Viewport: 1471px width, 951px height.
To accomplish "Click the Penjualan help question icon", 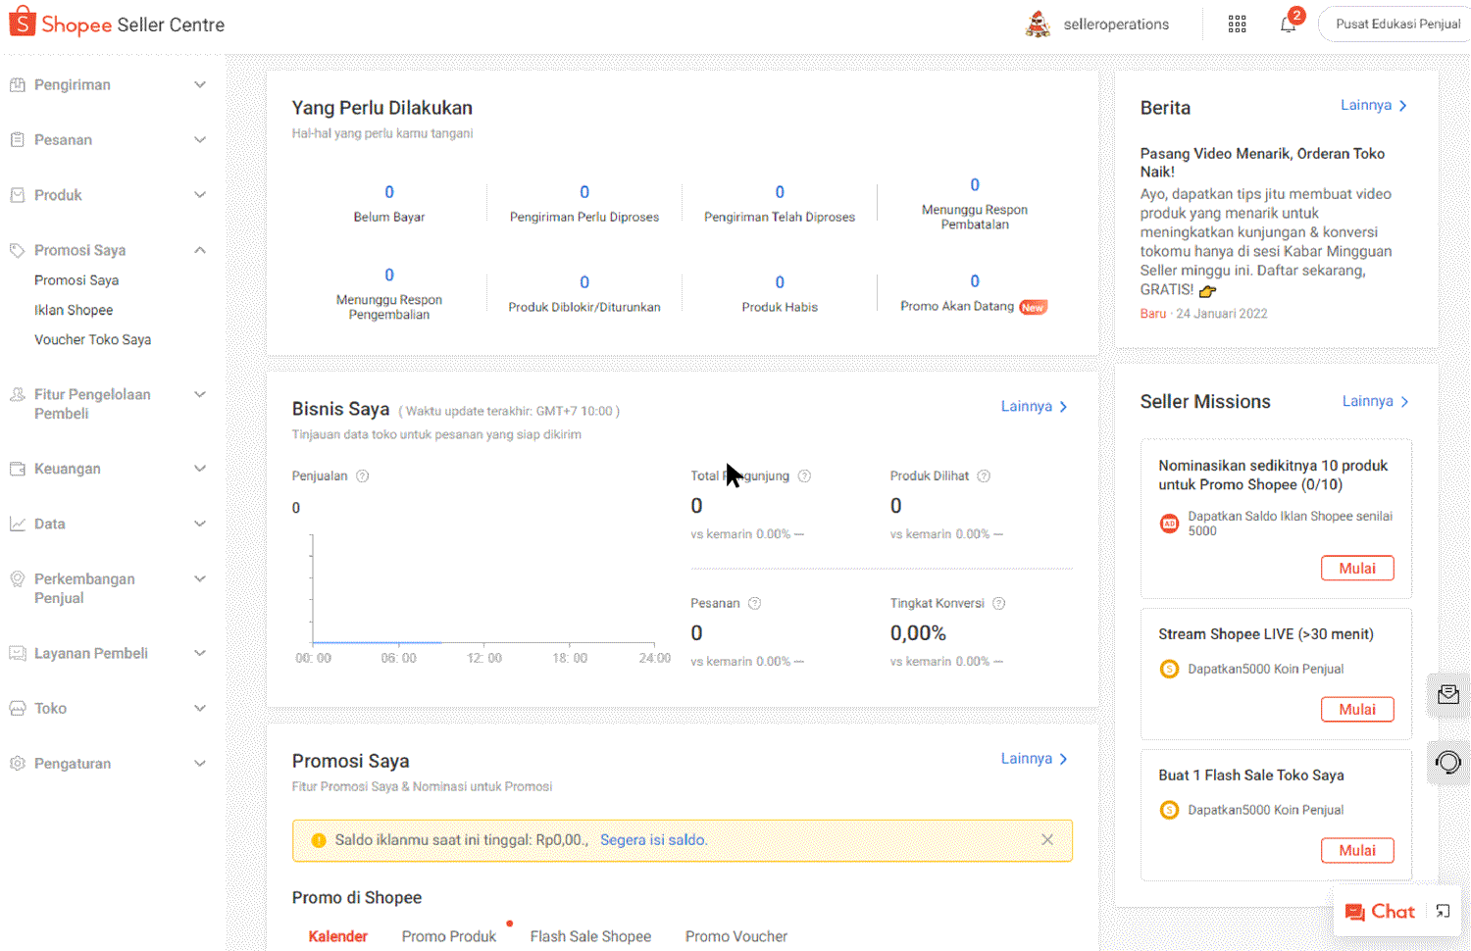I will (x=362, y=476).
